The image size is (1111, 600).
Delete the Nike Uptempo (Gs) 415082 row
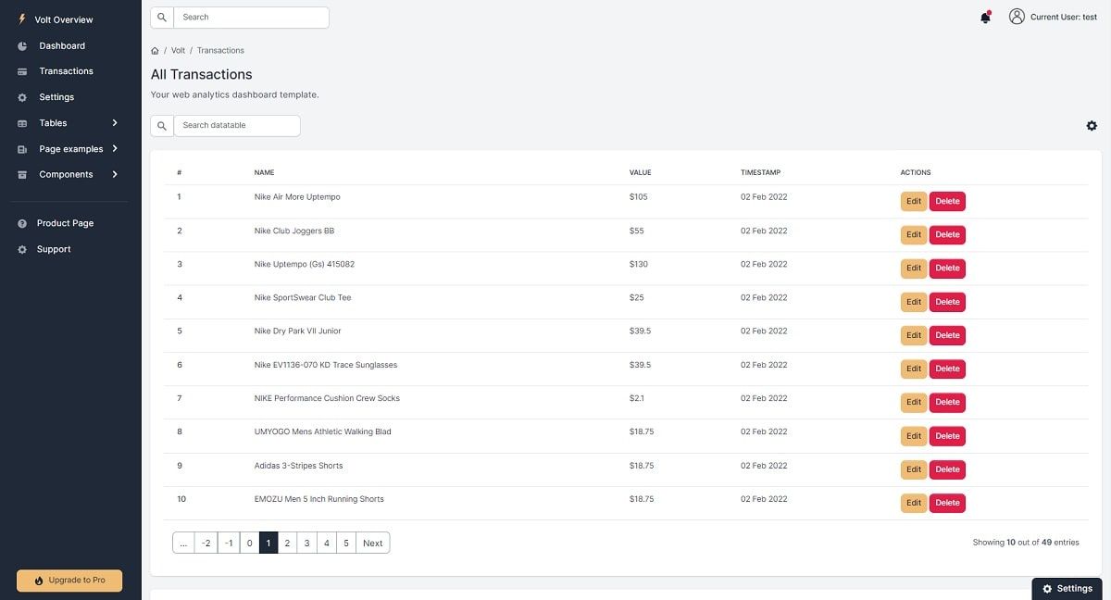947,269
